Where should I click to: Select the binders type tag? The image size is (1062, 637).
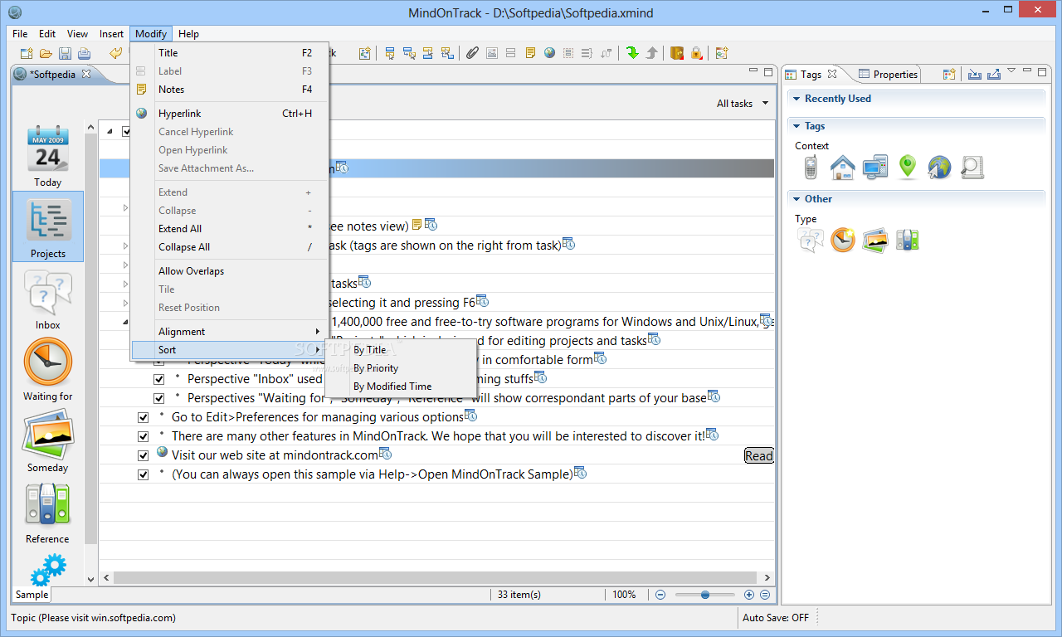[907, 241]
